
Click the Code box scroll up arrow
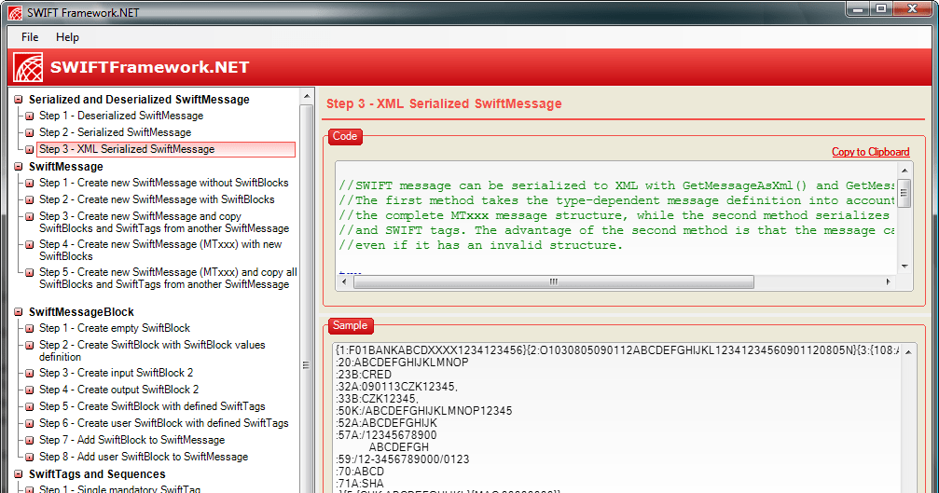coord(904,171)
